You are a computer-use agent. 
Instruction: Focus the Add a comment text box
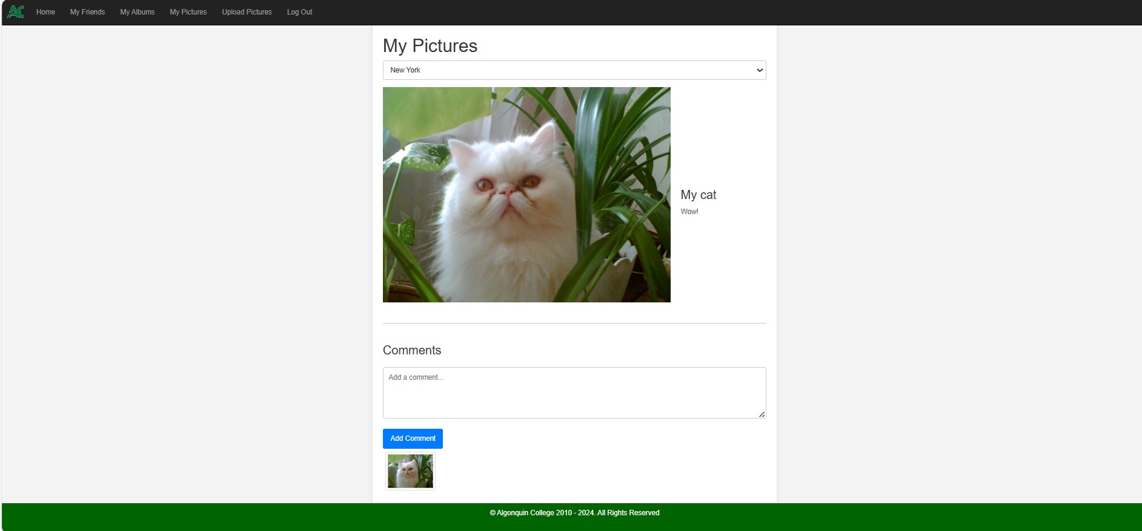[574, 393]
